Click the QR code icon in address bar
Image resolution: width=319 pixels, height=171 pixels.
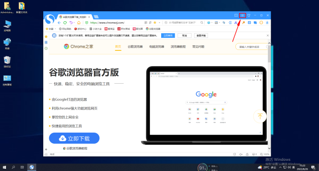coord(146,23)
